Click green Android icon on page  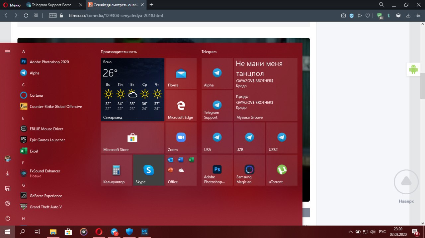coord(413,69)
